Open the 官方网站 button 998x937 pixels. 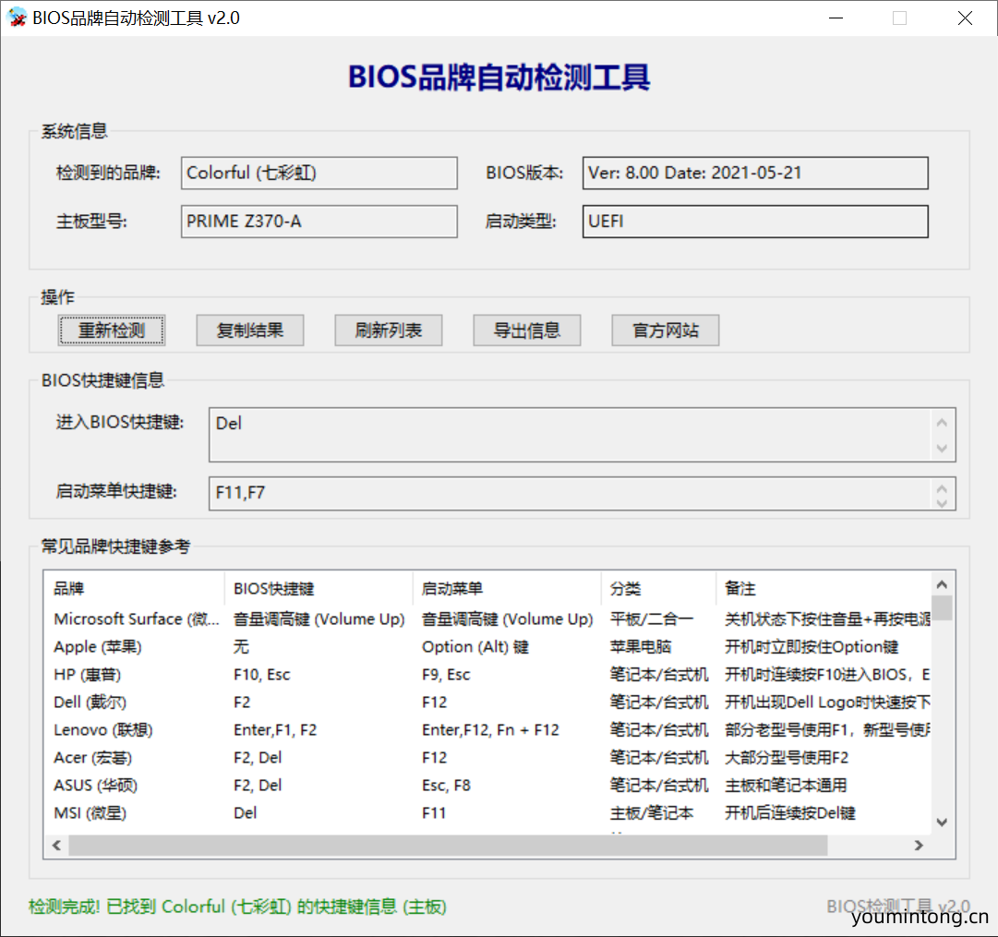(665, 330)
